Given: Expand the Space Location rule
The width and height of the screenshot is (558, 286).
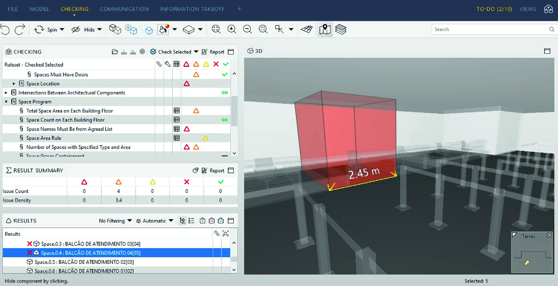Looking at the screenshot, I should (x=14, y=83).
